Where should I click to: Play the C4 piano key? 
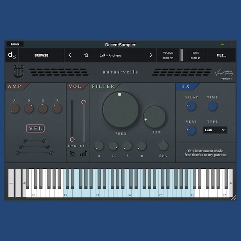click(x=129, y=193)
